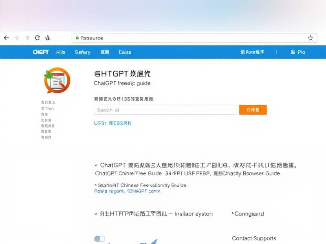Expand the ChatGPT section chevron
Viewport: 326px width, 244px height.
click(96, 165)
